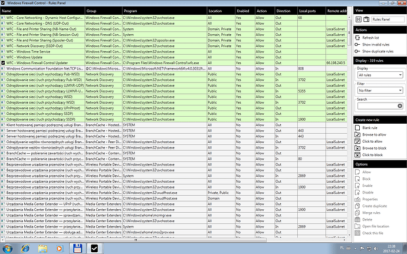
Task: Click the clipboard view icon beside Rules Panel
Action: click(x=366, y=19)
